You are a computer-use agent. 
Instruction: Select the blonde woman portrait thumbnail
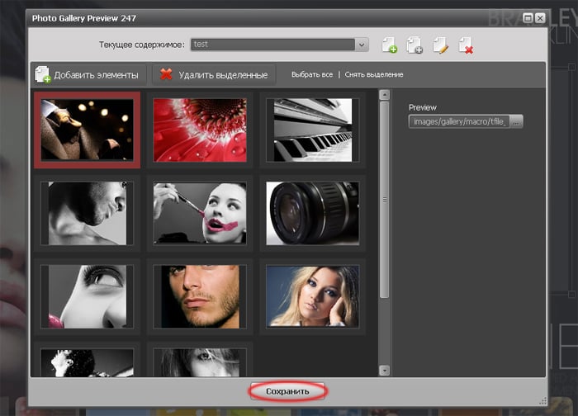pos(313,295)
